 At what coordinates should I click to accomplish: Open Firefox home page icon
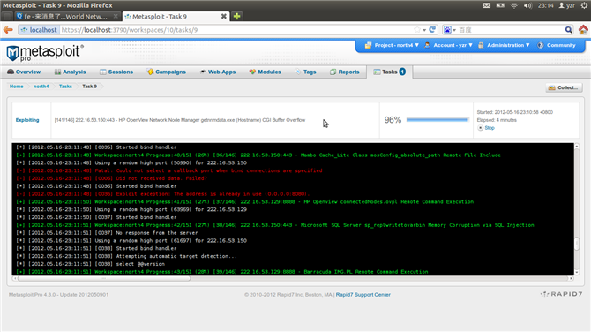coord(583,29)
